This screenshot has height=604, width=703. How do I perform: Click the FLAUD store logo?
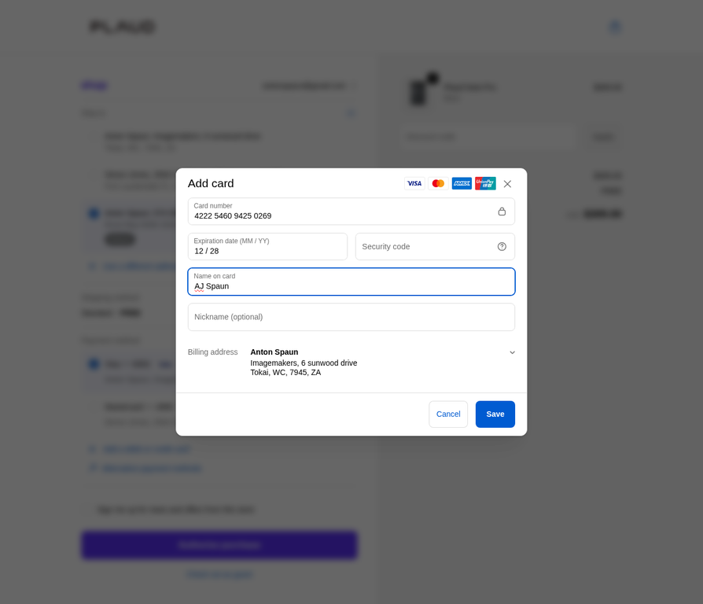click(x=122, y=26)
